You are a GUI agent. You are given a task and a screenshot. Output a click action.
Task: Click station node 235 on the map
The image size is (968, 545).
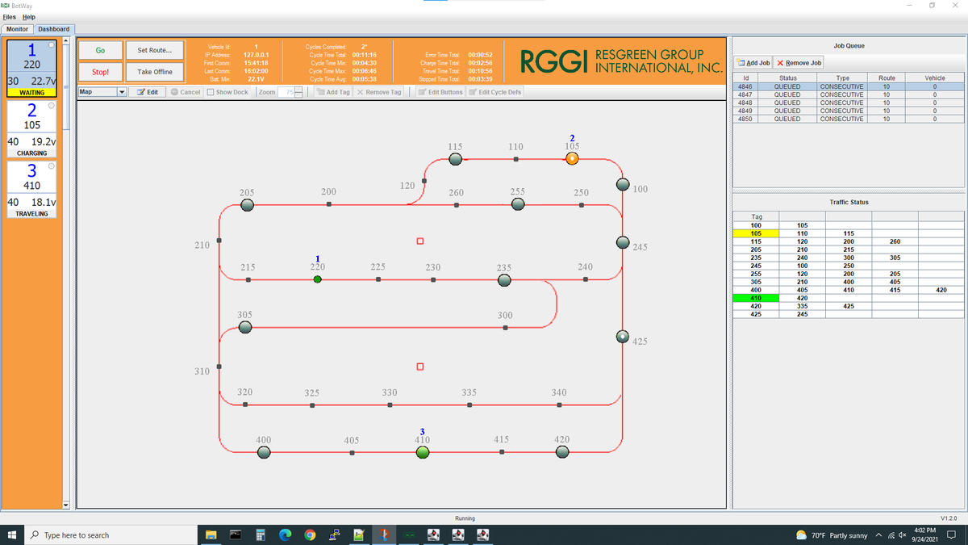pyautogui.click(x=504, y=280)
